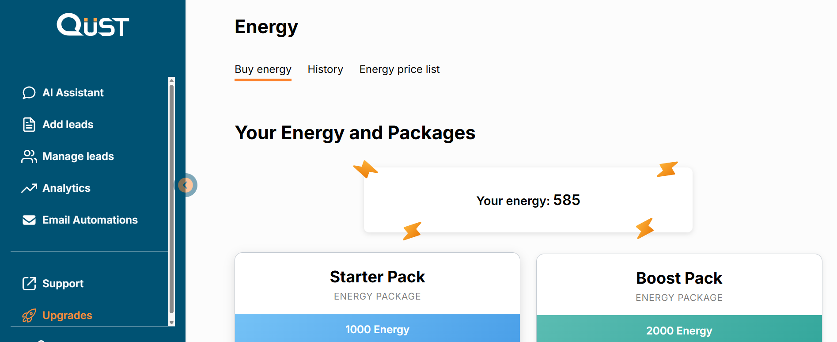Click the Your energy balance card
The image size is (837, 342).
pos(528,200)
